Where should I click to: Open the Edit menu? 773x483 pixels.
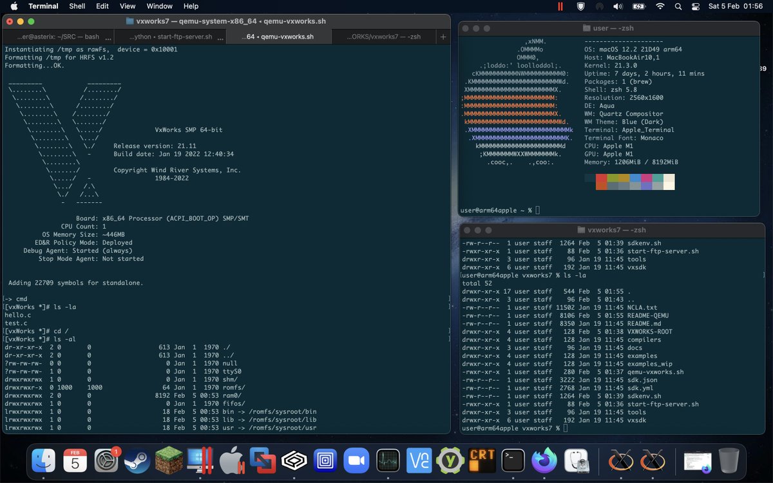(x=102, y=6)
